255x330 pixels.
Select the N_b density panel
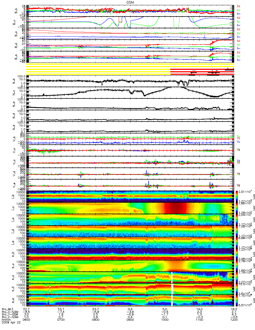(130, 81)
